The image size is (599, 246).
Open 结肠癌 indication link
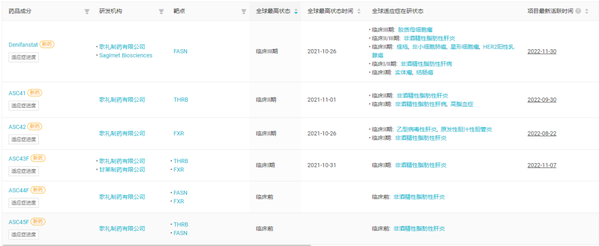pos(424,72)
